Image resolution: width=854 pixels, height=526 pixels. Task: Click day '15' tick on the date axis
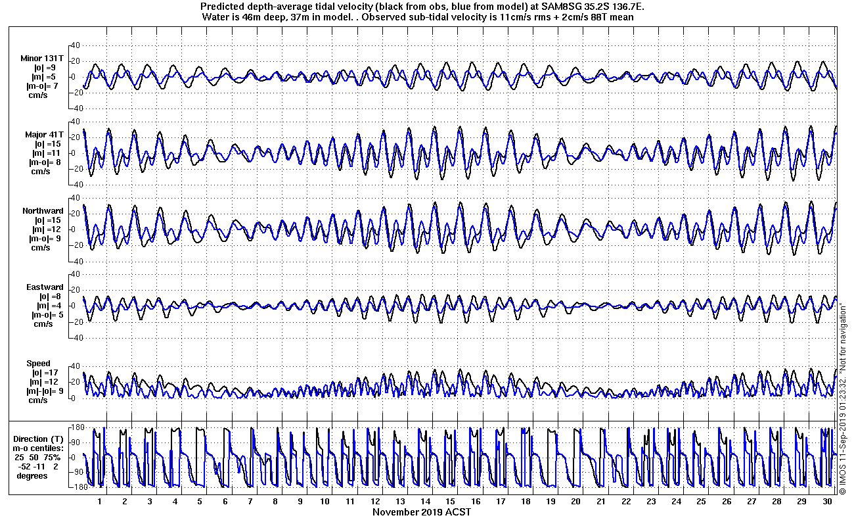pos(450,501)
